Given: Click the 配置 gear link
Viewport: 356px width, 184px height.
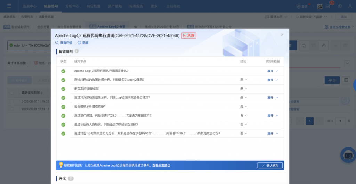Looking at the screenshot, I should (x=83, y=43).
